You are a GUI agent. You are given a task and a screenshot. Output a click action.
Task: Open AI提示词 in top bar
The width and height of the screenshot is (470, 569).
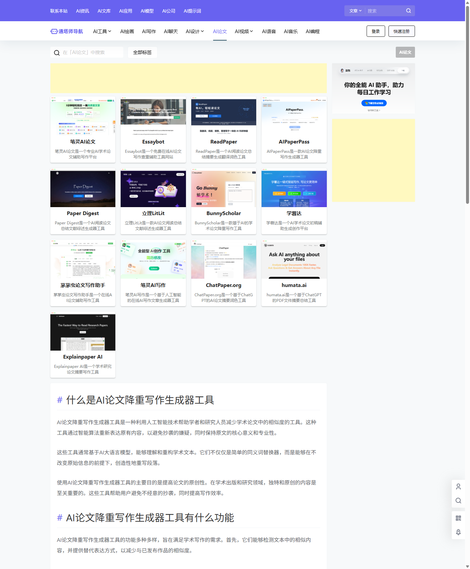point(192,11)
